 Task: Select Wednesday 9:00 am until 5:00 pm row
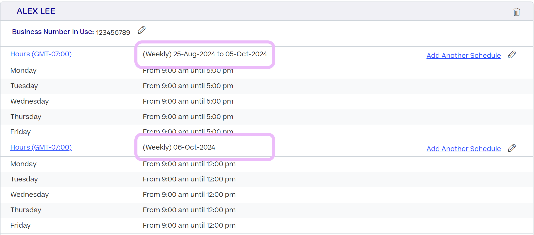click(267, 102)
